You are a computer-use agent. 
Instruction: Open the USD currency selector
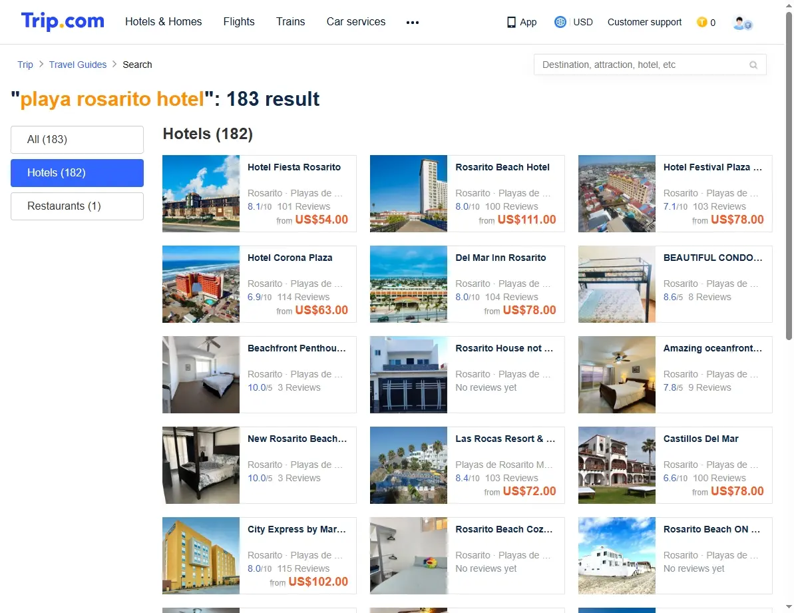(583, 22)
